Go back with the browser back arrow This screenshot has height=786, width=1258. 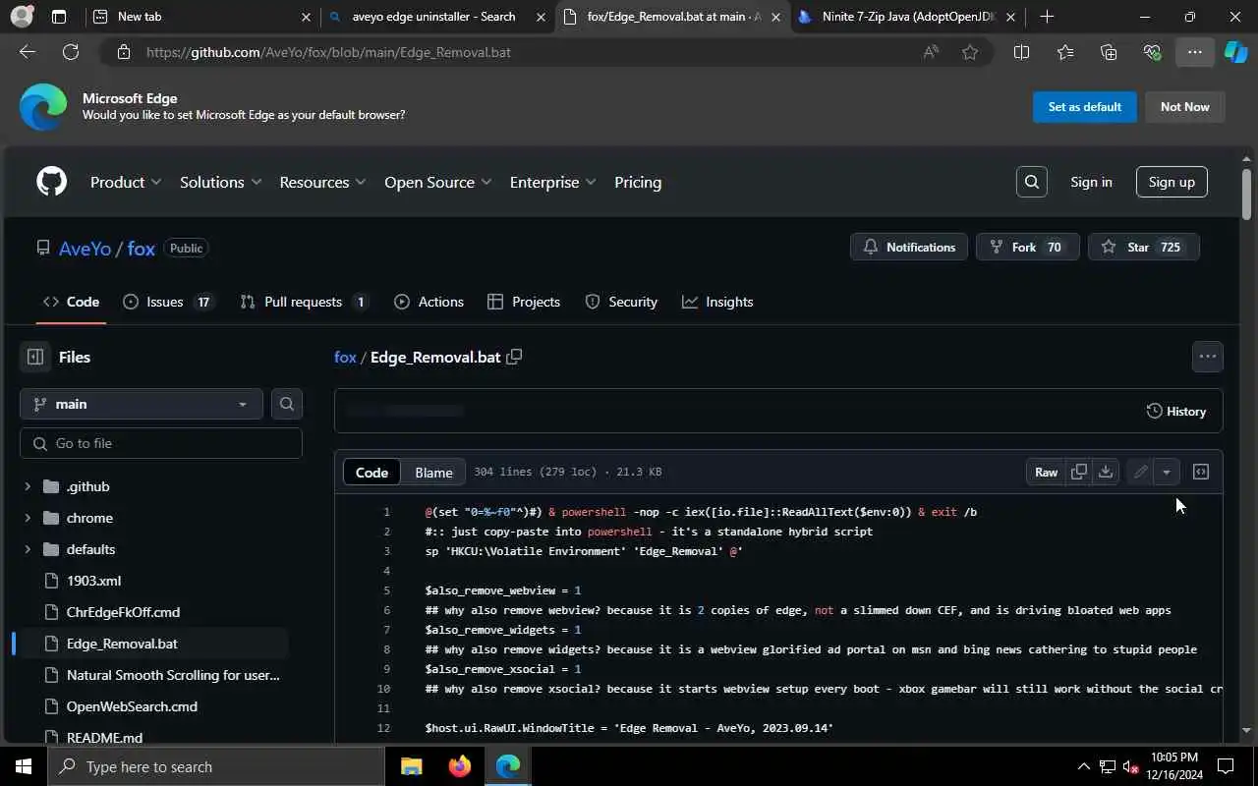pyautogui.click(x=28, y=52)
